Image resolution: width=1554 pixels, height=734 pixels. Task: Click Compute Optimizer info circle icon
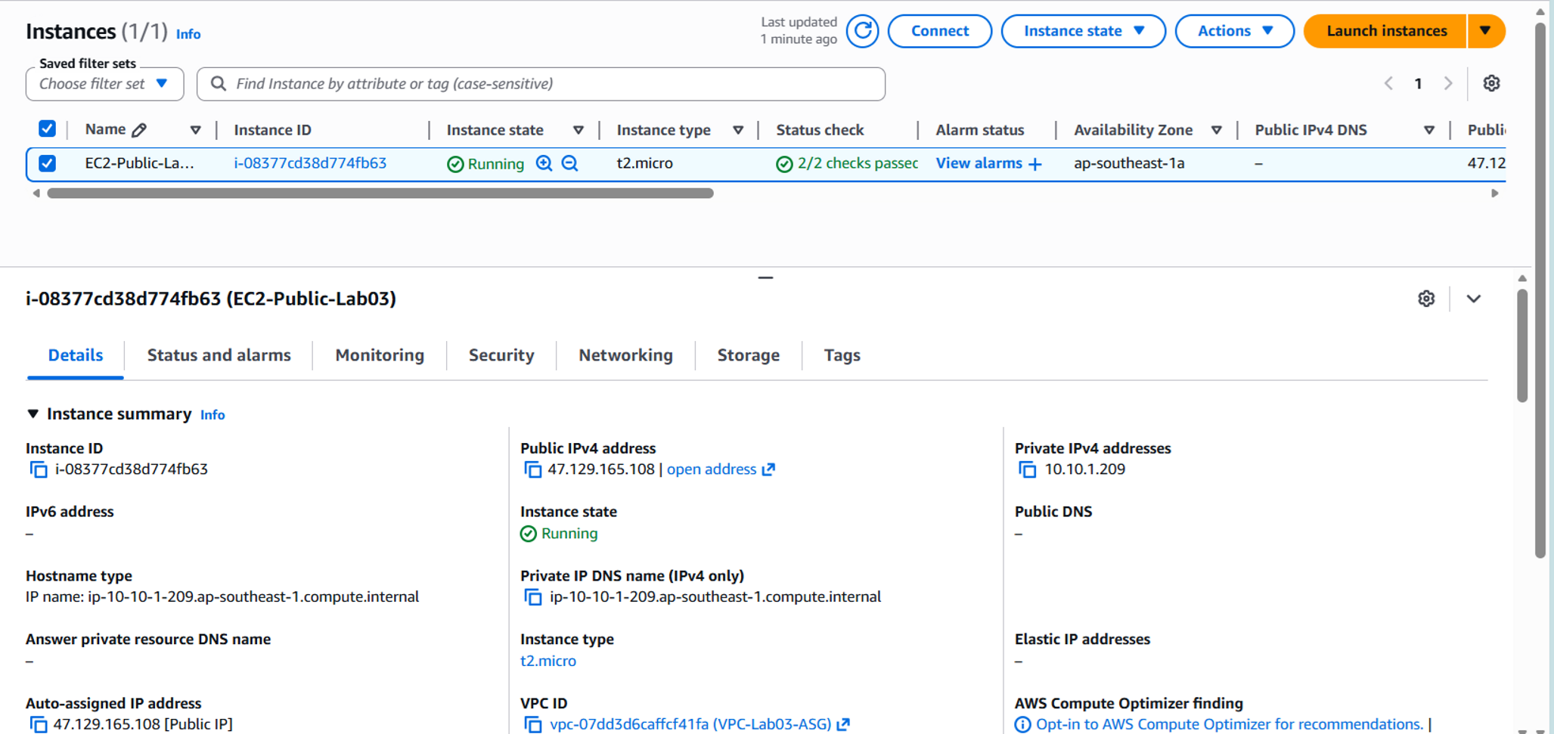click(1022, 724)
